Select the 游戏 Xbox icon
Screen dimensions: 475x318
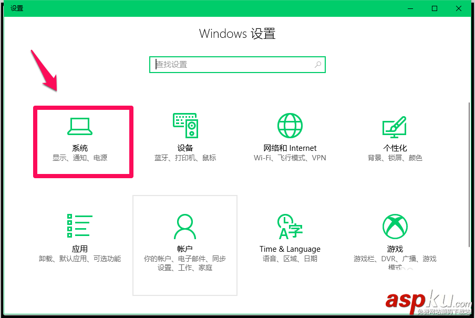tap(395, 225)
